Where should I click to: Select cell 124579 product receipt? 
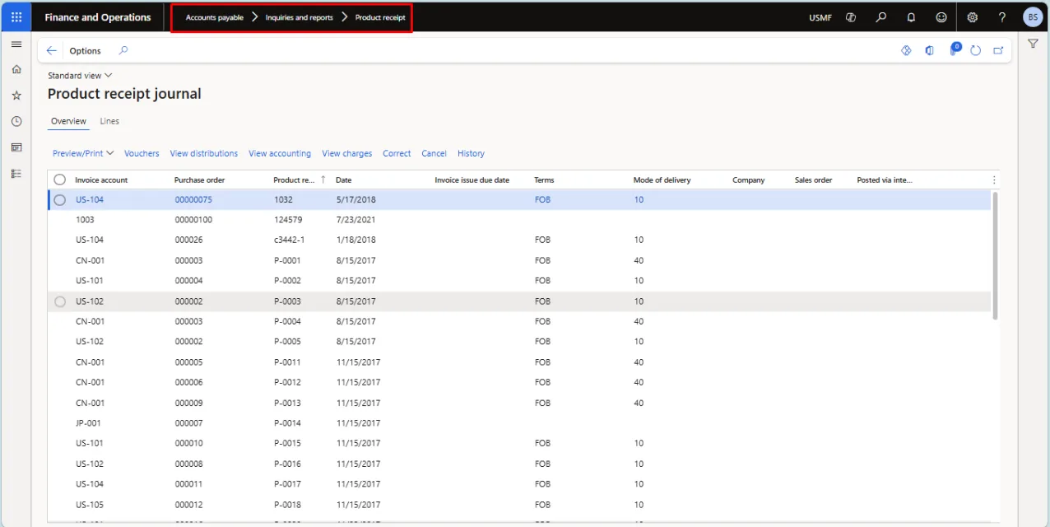click(288, 220)
